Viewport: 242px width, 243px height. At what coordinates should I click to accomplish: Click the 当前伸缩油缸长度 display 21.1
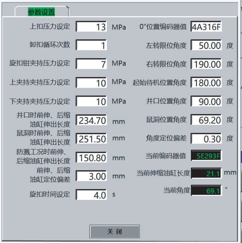pyautogui.click(x=206, y=173)
